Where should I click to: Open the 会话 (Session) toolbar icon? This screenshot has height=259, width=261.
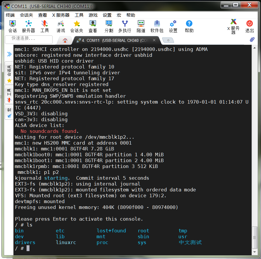[13, 26]
